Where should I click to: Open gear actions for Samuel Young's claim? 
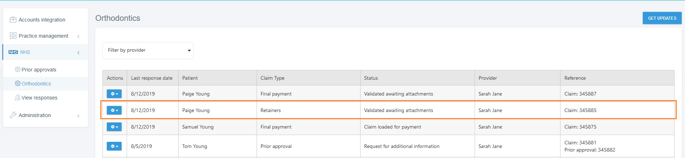tap(114, 127)
